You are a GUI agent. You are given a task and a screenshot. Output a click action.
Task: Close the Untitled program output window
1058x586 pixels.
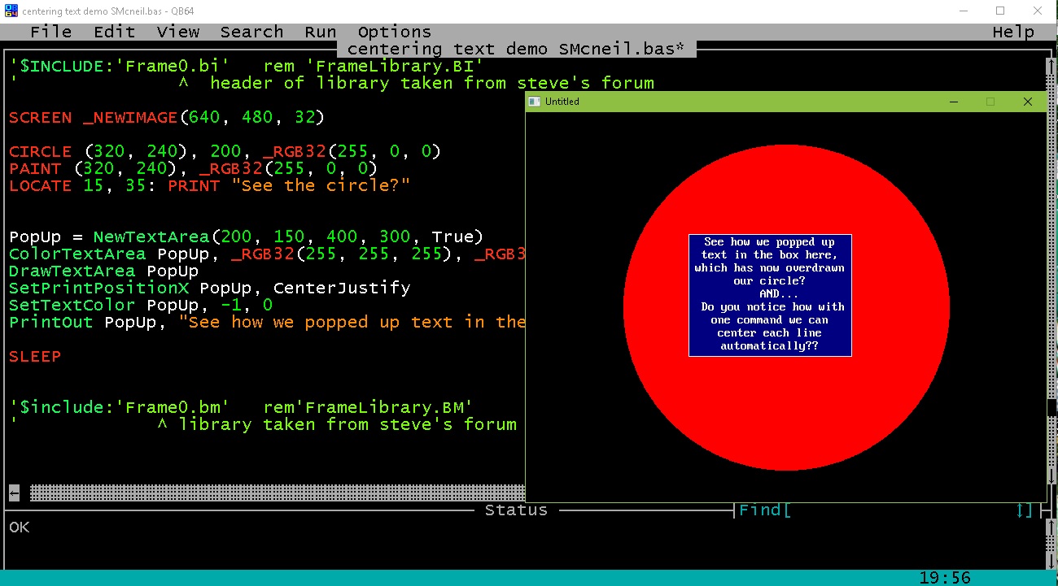1027,102
